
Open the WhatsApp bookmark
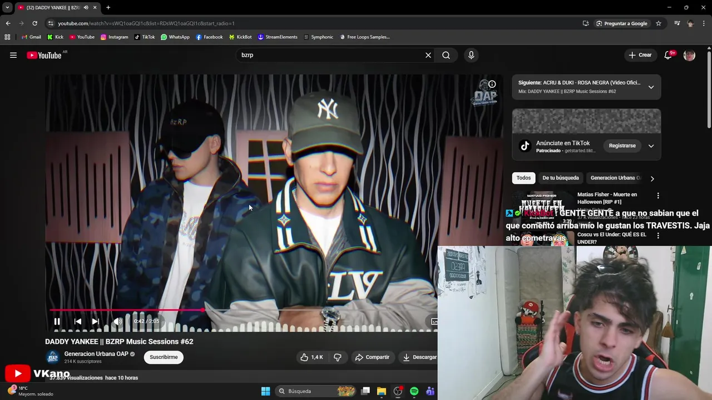175,37
